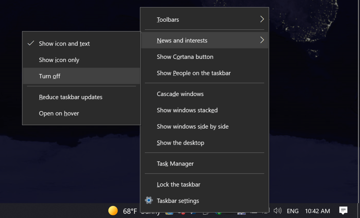Click the volume speaker icon
The height and width of the screenshot is (218, 360).
click(x=277, y=211)
